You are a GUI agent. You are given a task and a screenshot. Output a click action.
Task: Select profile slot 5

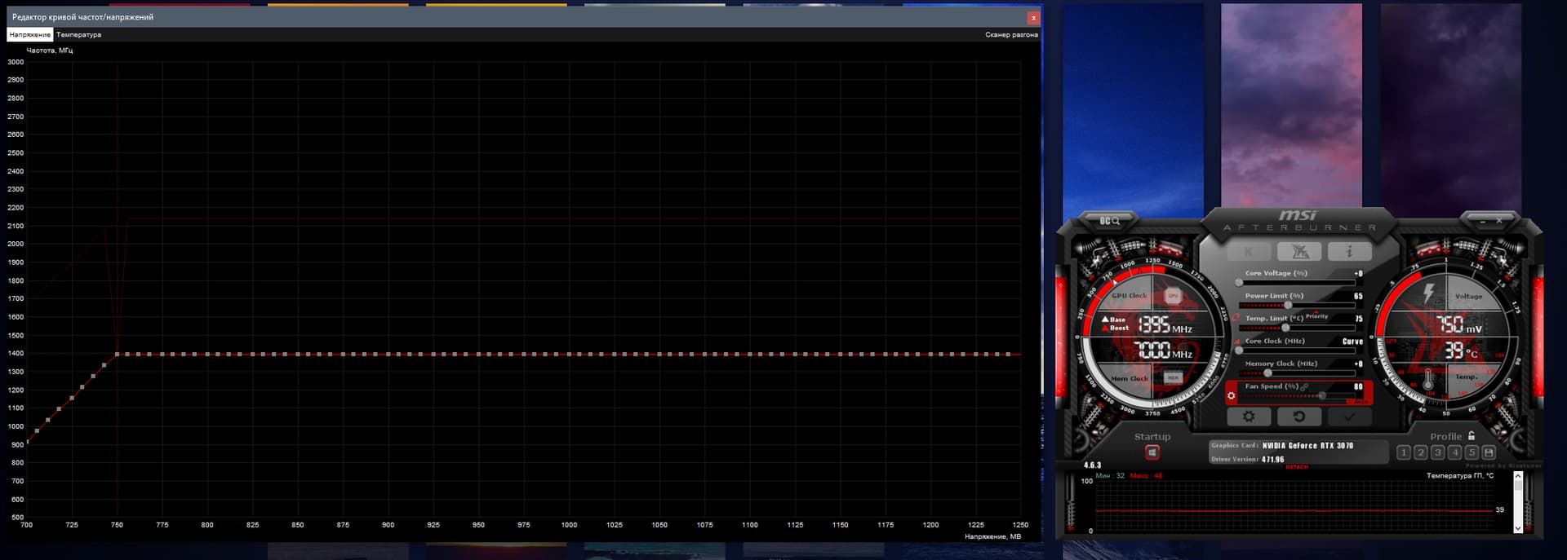pyautogui.click(x=1472, y=452)
